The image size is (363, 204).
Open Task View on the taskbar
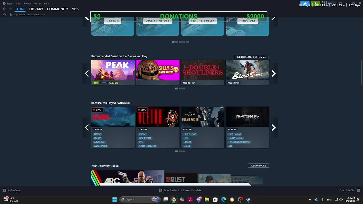(166, 199)
